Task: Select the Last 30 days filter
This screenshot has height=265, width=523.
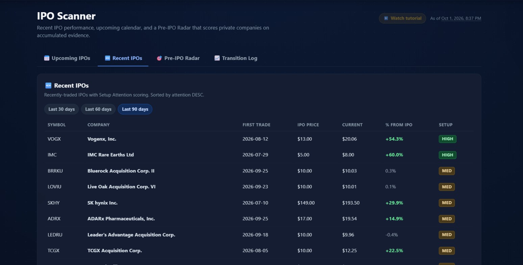Action: (x=61, y=109)
